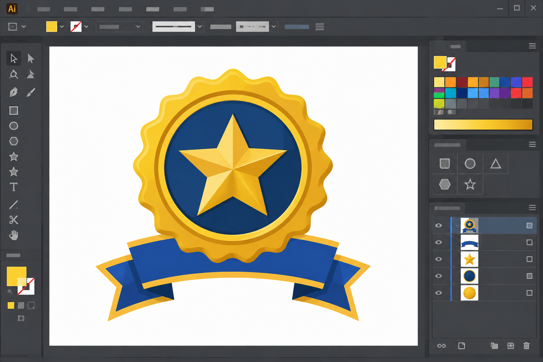Click large yellow fill box in left toolbar

[x=17, y=276]
